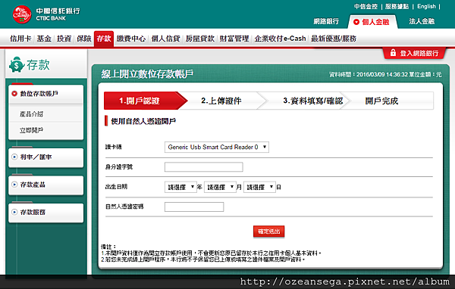
Task: Open the 財富管理 menu
Action: point(234,39)
